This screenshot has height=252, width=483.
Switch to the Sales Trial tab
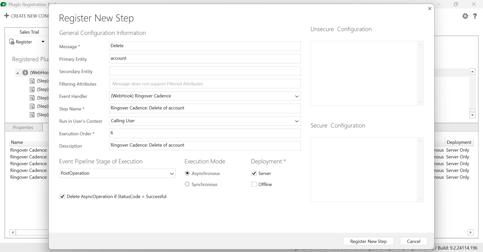click(x=29, y=32)
